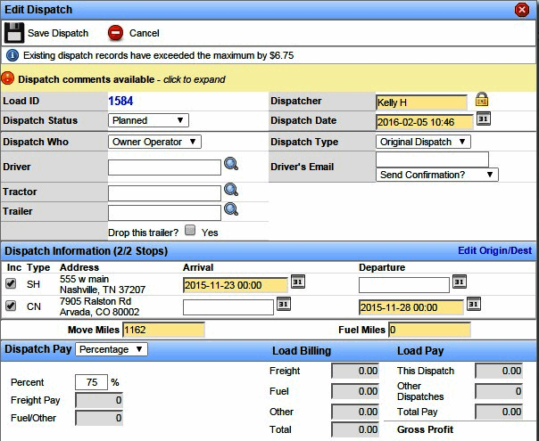Open the Send Confirmation dropdown

click(436, 175)
